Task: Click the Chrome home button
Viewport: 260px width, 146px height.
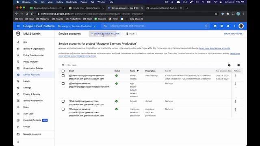Action: tap(32, 14)
